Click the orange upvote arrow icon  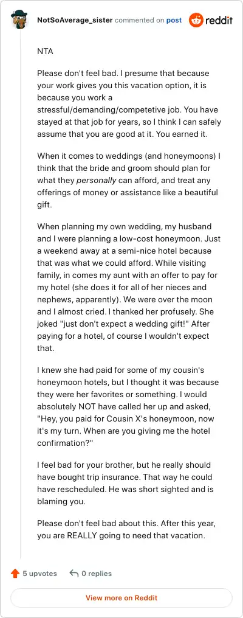pyautogui.click(x=15, y=574)
